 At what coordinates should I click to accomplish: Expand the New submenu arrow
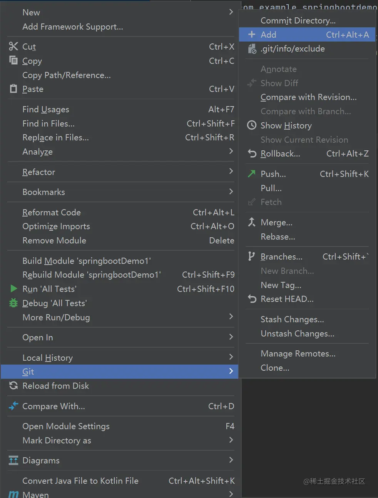click(x=231, y=12)
